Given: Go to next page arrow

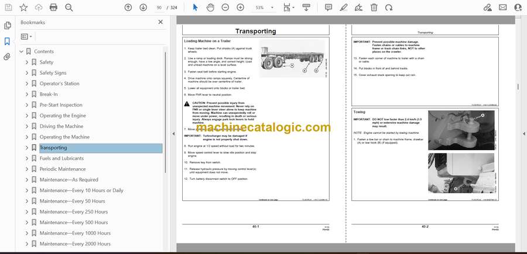Looking at the screenshot, I should [143, 8].
